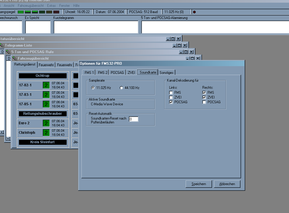
Task: Open the Extras menu
Action: coord(51,6)
